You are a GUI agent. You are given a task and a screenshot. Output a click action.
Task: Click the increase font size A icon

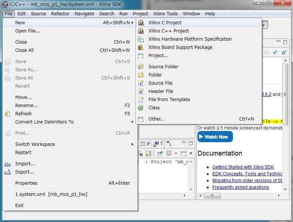[284, 52]
